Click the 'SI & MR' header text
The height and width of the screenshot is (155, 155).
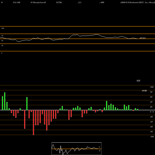point(16,2)
